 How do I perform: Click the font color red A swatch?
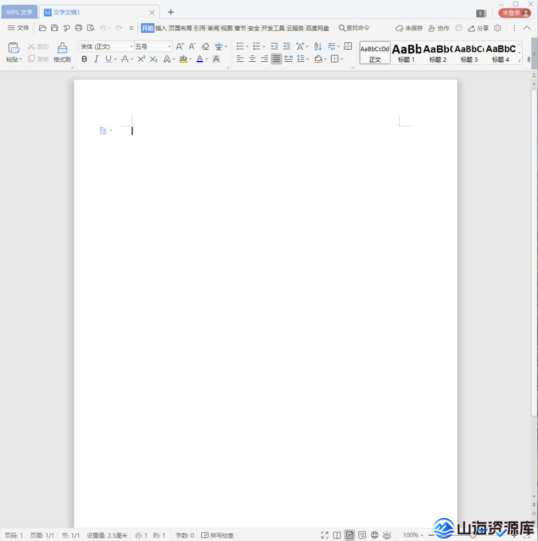[200, 59]
